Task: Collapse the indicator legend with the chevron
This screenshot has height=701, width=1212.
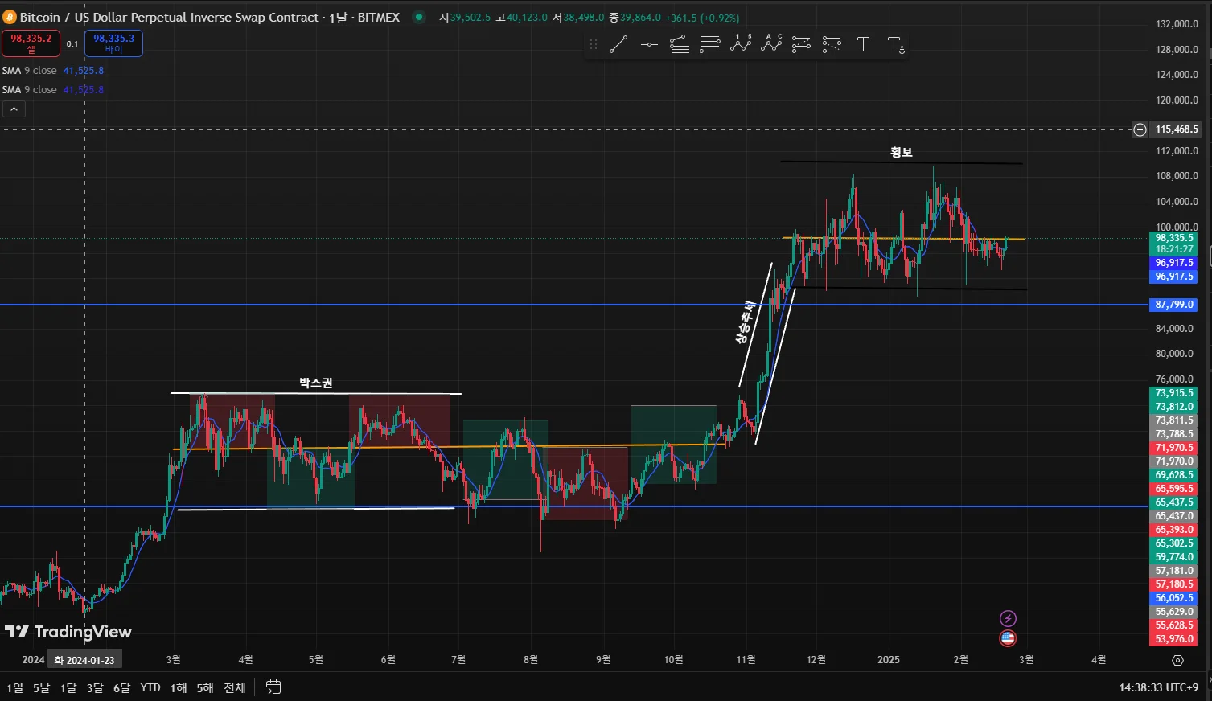Action: (14, 109)
